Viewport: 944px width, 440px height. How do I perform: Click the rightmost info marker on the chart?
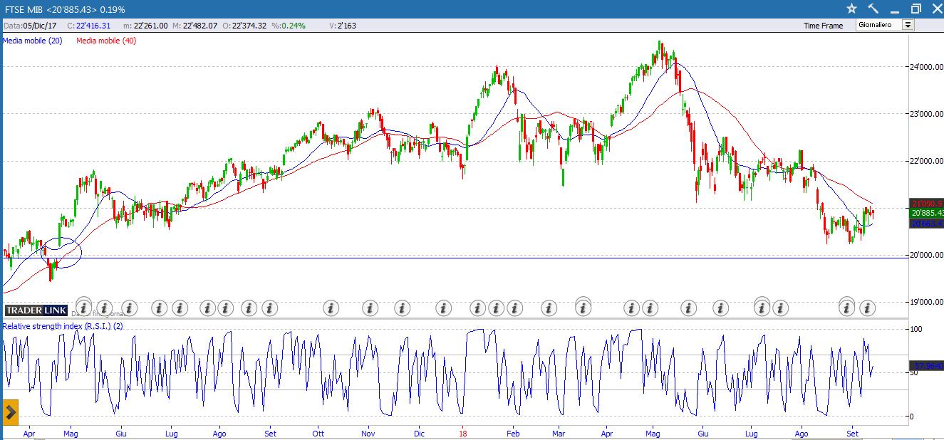(x=866, y=308)
